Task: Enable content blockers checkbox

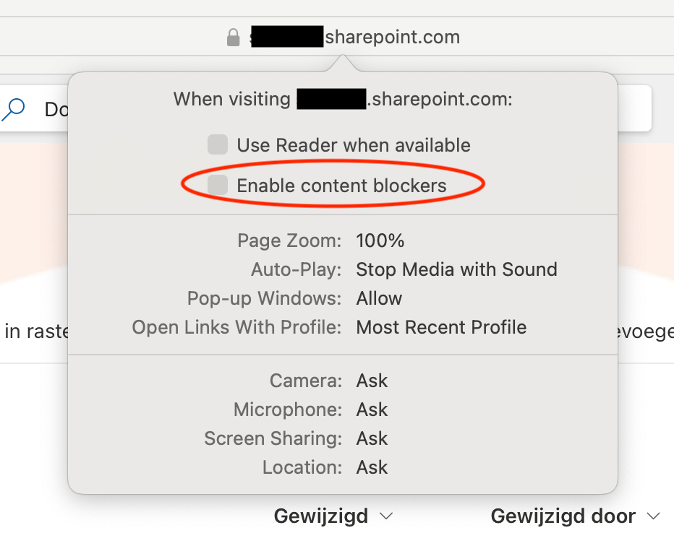Action: [218, 185]
